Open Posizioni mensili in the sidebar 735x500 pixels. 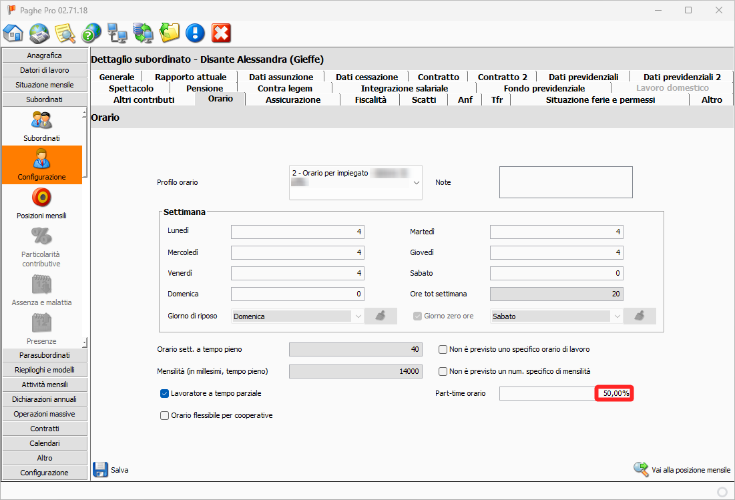(41, 204)
